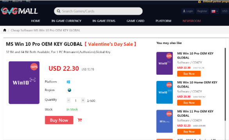Click the globe region icon

70,90
